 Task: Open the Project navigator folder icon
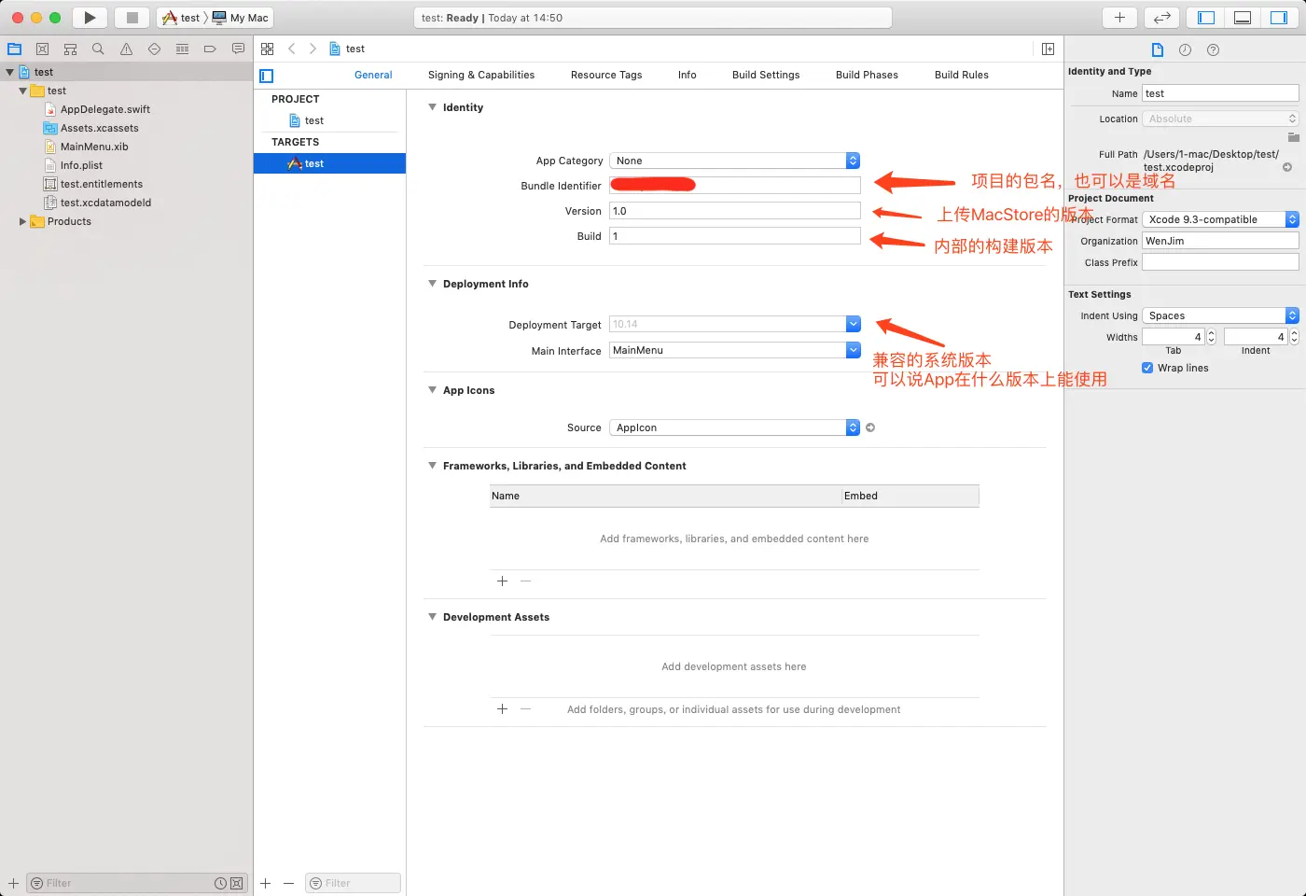click(x=15, y=49)
